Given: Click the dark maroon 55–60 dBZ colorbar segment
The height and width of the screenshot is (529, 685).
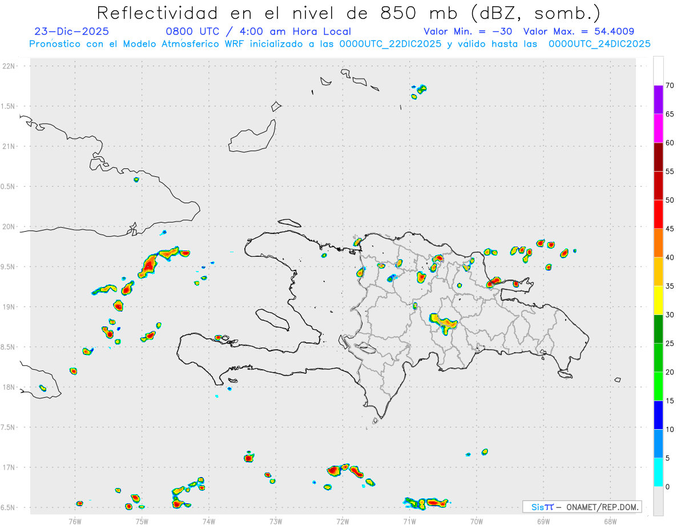Looking at the screenshot, I should pos(658,157).
